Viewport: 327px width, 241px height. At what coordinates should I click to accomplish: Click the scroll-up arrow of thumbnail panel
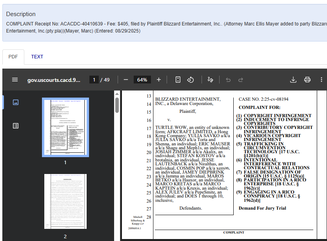click(117, 94)
